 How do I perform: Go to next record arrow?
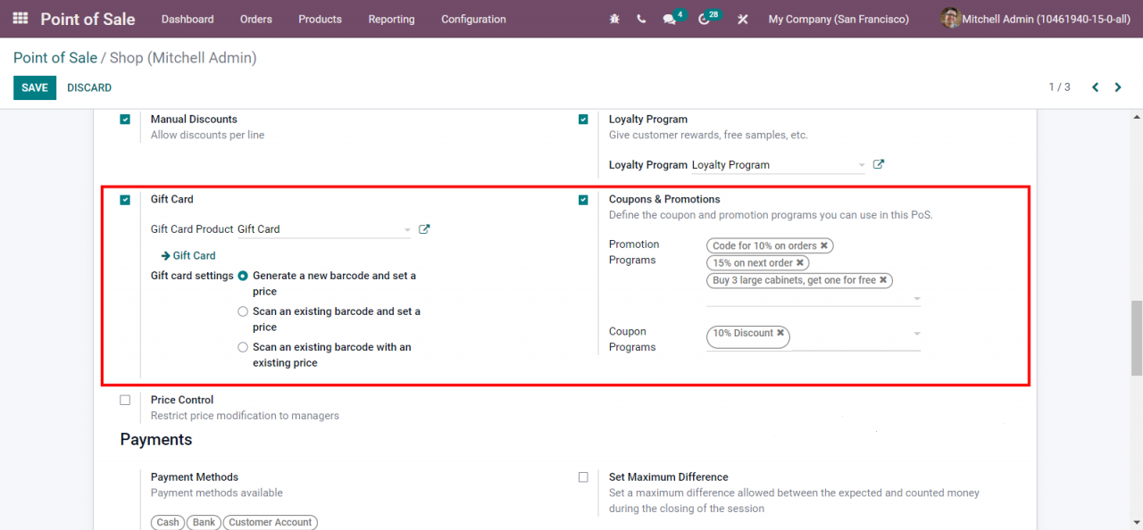(x=1118, y=87)
